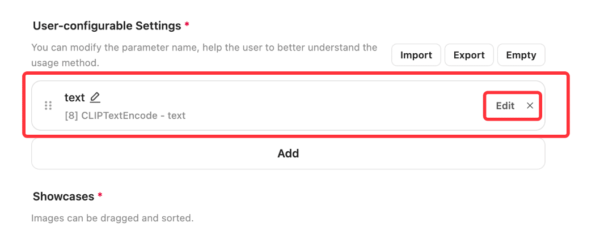Screen dimensions: 600x235
Task: Click the "[8] CLIPTextEncode - text" subtitle
Action: [125, 116]
